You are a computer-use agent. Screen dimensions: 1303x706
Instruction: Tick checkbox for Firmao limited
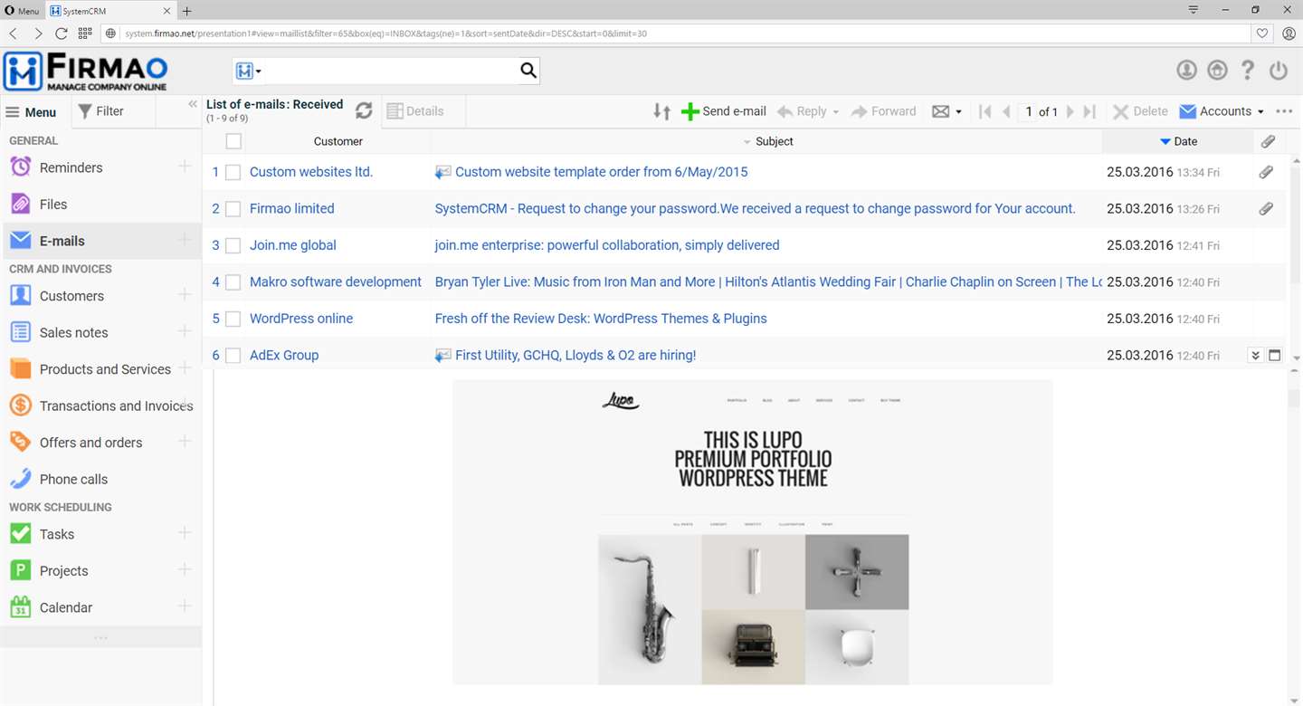point(233,209)
